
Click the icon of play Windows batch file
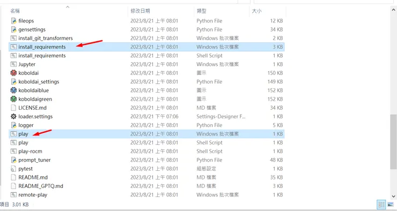click(x=13, y=134)
